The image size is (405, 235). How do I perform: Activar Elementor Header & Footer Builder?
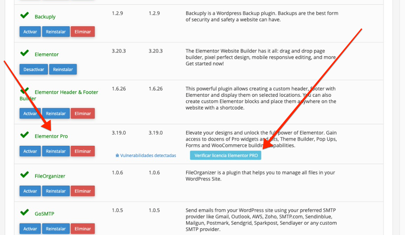[x=30, y=114]
